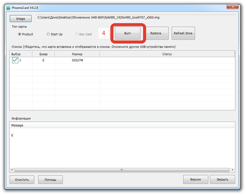Click the Message column header
Viewport: 246px width, 195px height.
[122, 125]
